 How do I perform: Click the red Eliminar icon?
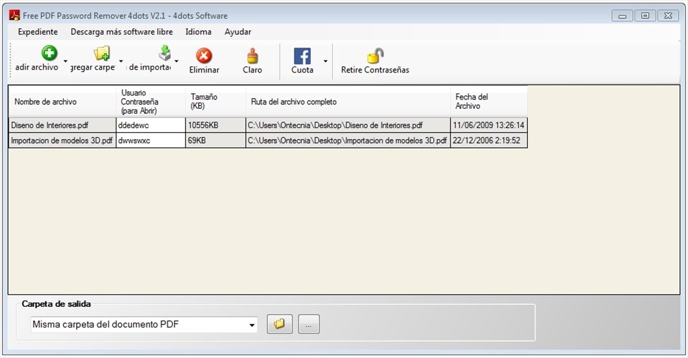coord(204,56)
